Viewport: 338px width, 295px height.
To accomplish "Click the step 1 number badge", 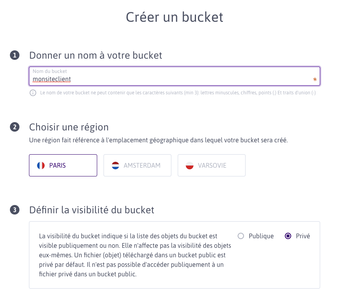I will (x=15, y=56).
